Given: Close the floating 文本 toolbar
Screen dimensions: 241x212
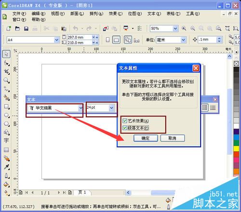Looking at the screenshot, I should click(215, 99).
